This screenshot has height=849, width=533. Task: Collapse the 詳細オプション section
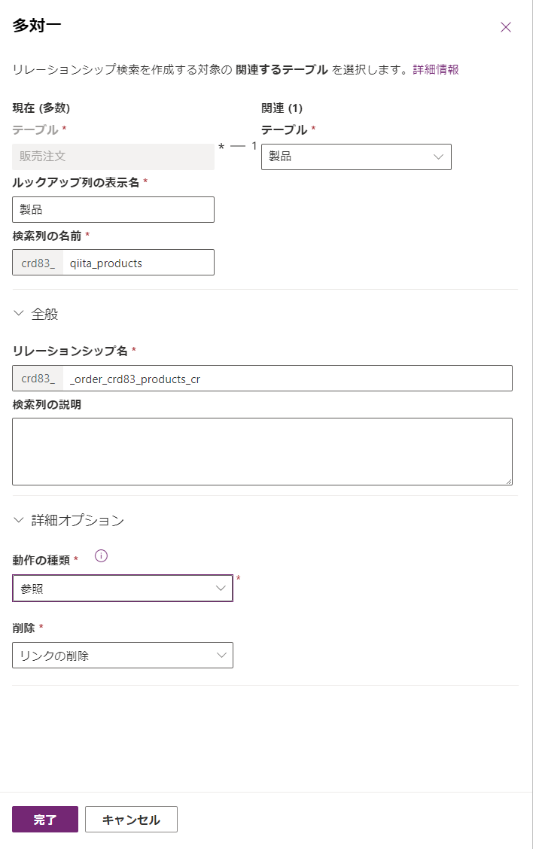(19, 519)
